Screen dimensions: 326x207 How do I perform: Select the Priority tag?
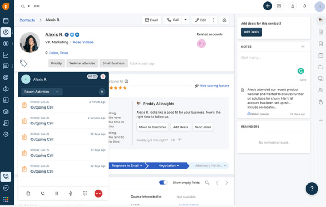pyautogui.click(x=57, y=63)
